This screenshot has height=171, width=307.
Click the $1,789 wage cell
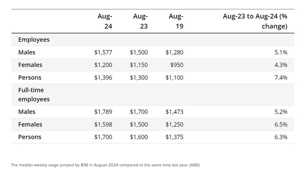[103, 112]
